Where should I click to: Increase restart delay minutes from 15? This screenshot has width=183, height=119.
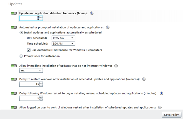point(41,83)
